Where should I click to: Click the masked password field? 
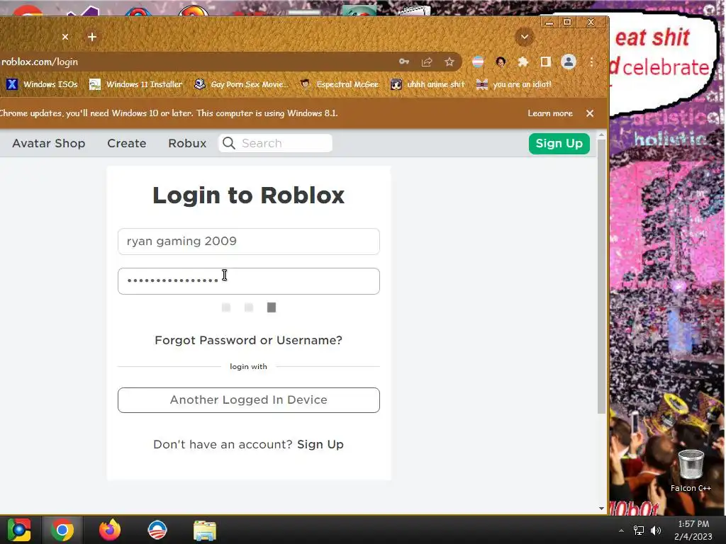(249, 281)
